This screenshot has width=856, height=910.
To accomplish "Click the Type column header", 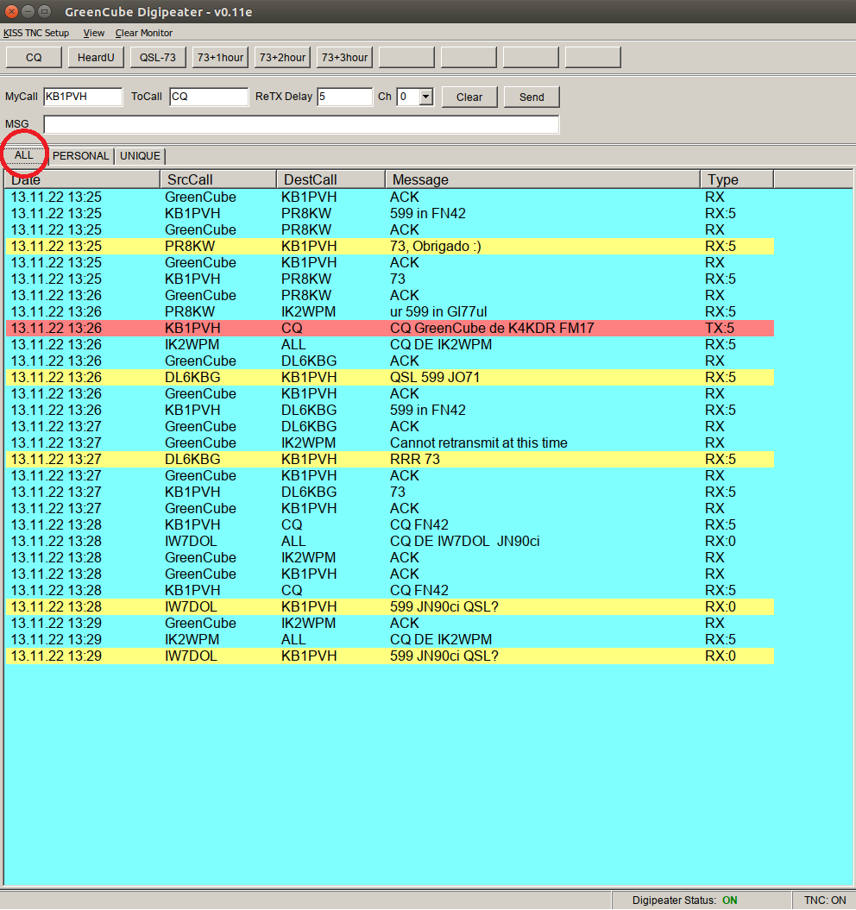I will click(x=738, y=180).
